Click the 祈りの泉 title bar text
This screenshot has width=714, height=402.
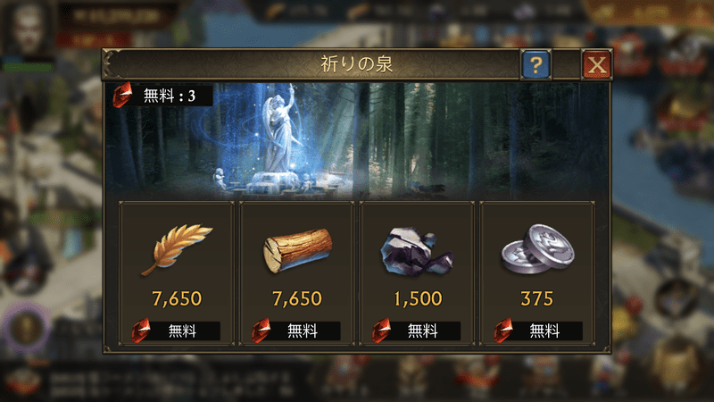tap(356, 64)
